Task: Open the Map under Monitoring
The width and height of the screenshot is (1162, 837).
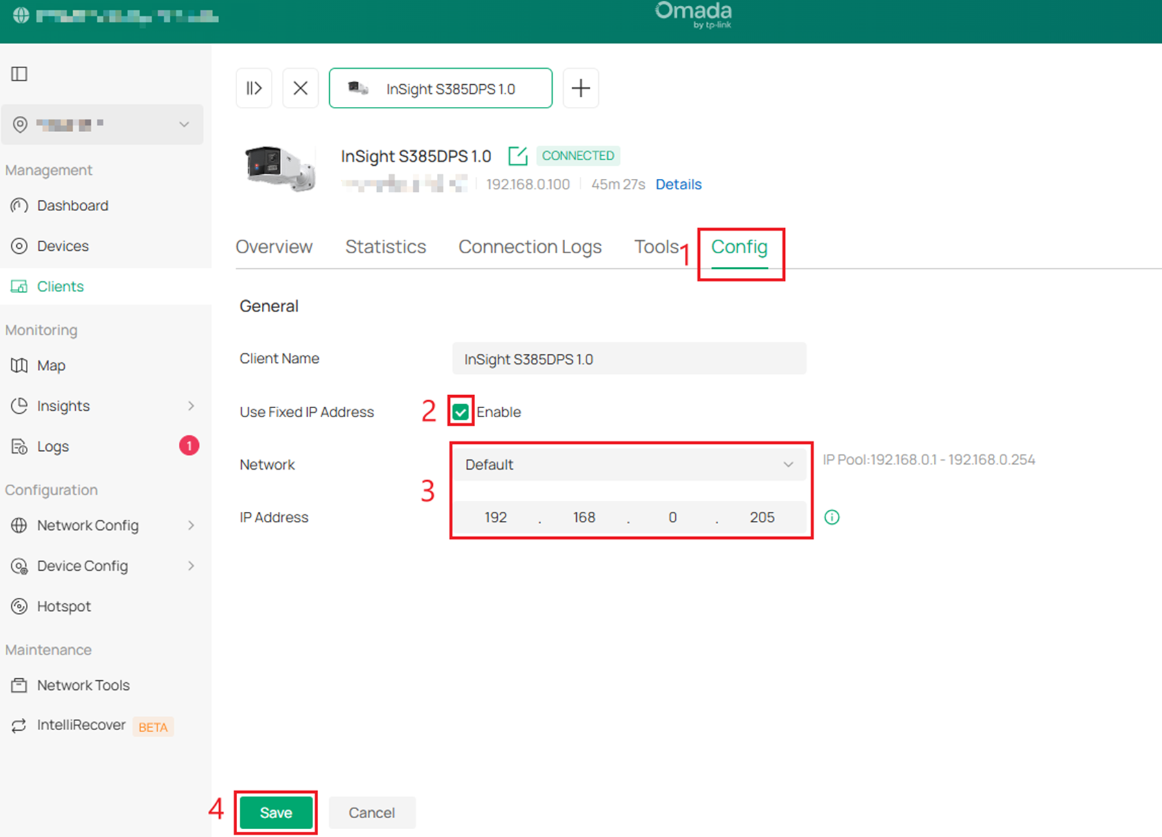Action: (51, 365)
